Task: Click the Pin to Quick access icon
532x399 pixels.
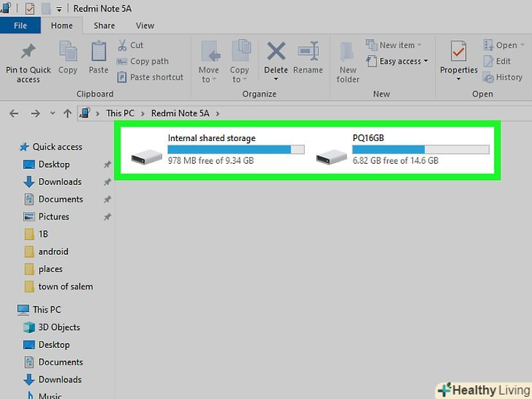Action: click(x=28, y=51)
